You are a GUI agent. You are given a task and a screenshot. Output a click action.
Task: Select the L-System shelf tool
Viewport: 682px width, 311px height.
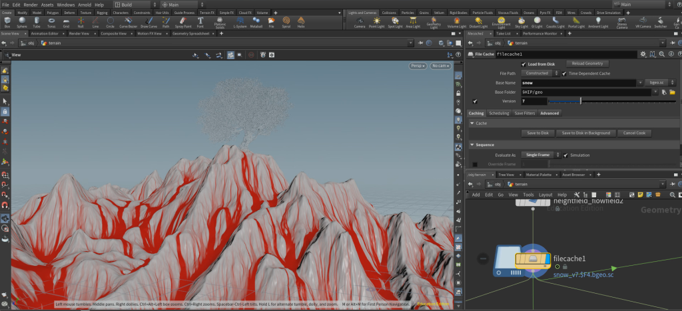[240, 22]
